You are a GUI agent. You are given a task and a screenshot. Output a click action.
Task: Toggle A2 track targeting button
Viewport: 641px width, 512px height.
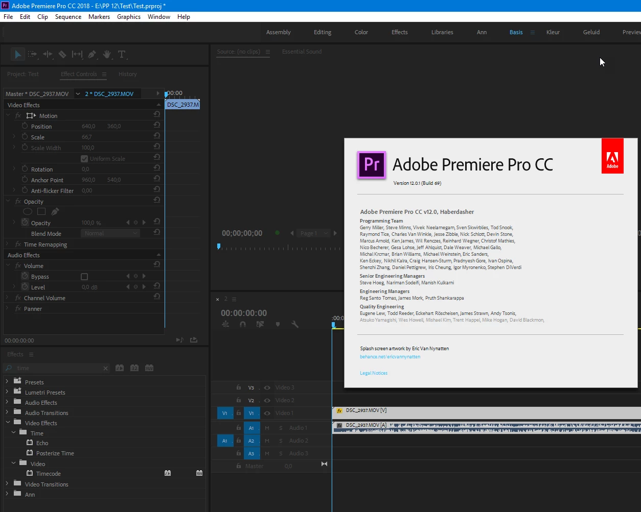(251, 441)
